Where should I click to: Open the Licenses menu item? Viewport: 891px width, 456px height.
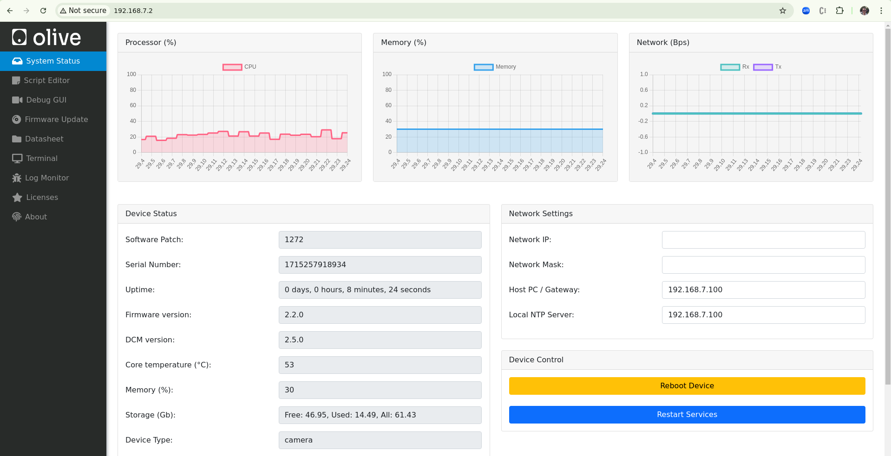coord(53,197)
